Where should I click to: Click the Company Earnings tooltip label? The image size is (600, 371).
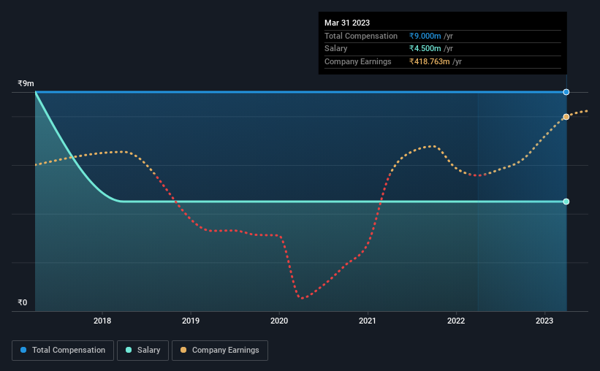358,61
